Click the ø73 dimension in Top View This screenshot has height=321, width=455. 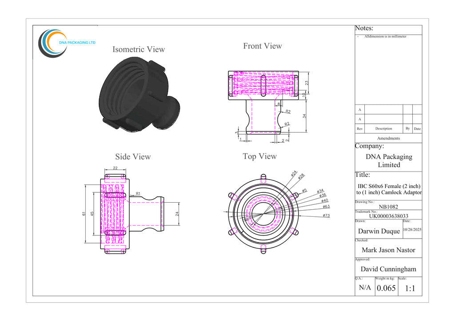tap(326, 215)
